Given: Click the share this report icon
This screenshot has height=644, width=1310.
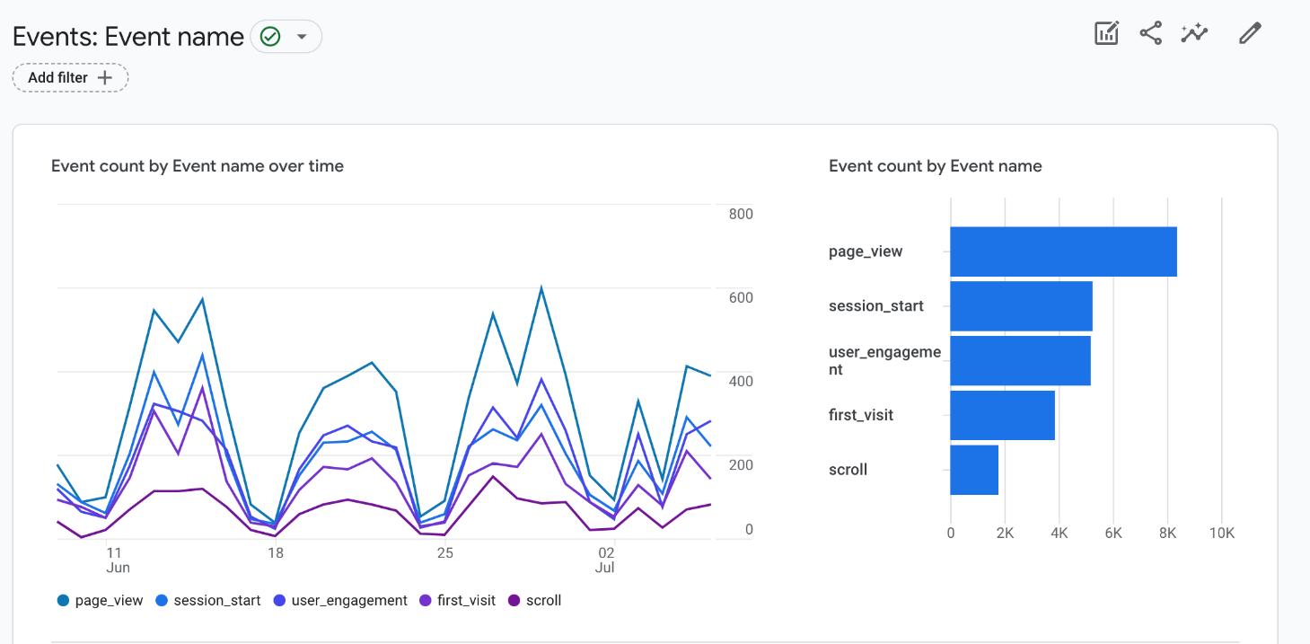Looking at the screenshot, I should (x=1150, y=34).
